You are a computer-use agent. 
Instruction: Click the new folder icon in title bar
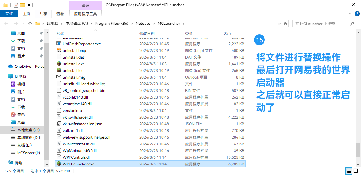23,5
